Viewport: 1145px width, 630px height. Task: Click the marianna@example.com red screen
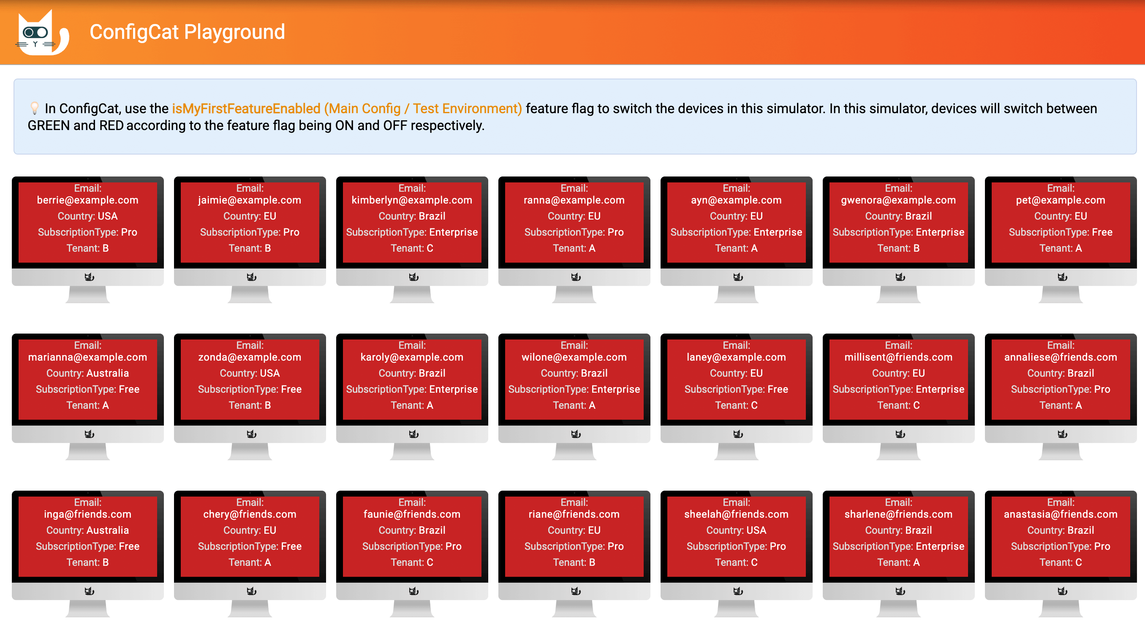point(87,380)
